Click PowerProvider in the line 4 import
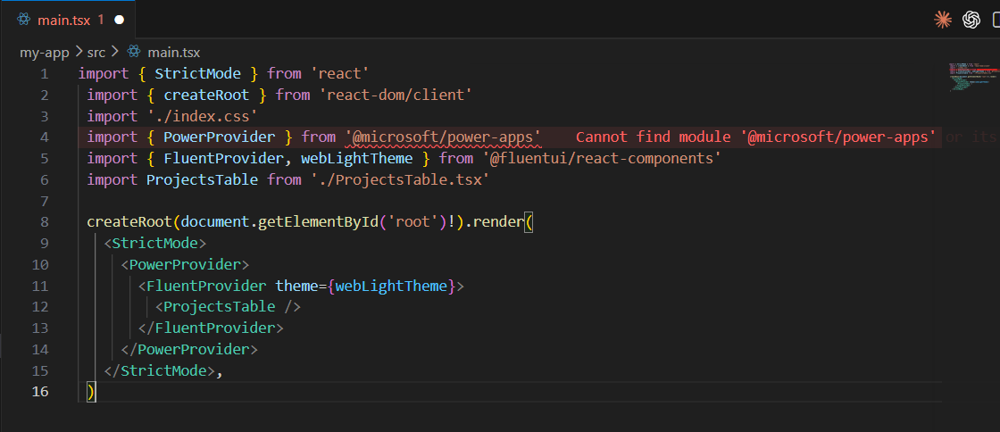 [x=220, y=137]
